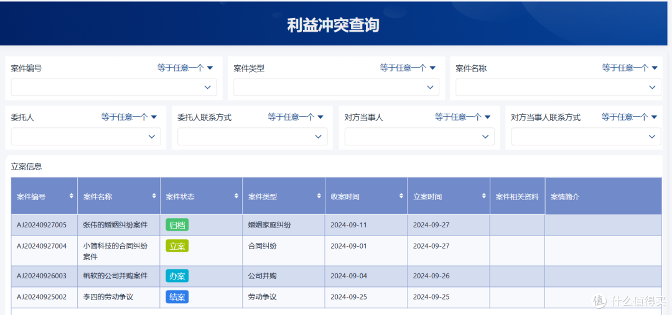Click case type cell 合同纠纷
The height and width of the screenshot is (315, 672).
click(x=263, y=246)
